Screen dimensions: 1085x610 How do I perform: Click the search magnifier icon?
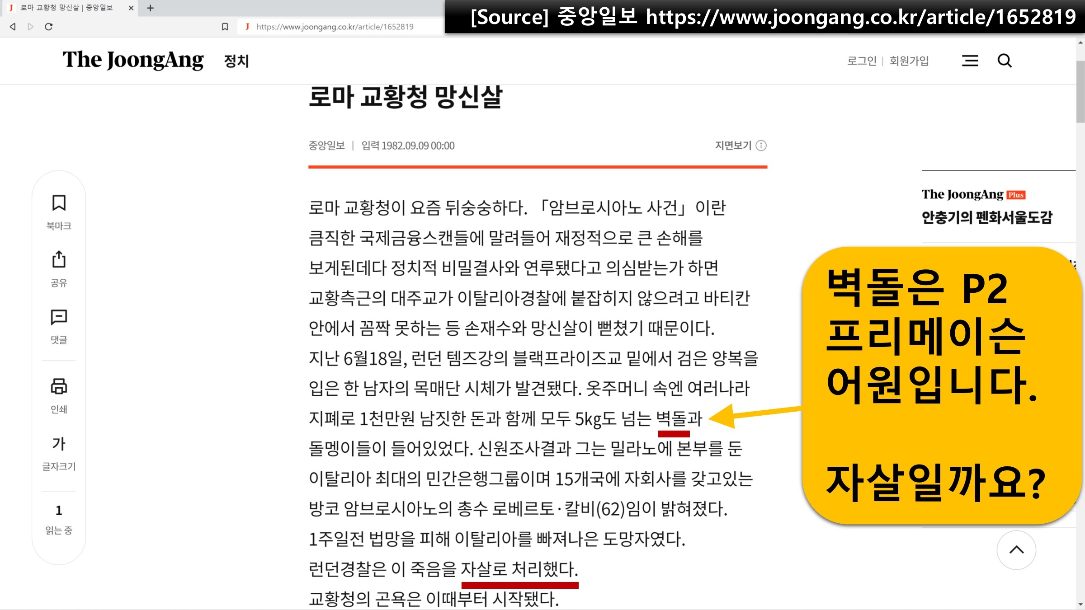[1004, 61]
